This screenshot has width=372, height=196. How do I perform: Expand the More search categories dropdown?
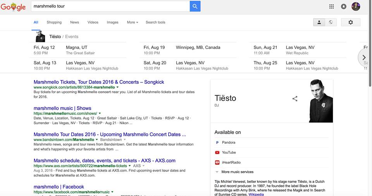[x=133, y=23]
